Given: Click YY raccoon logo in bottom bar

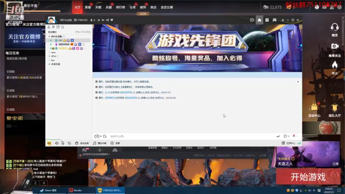Looking at the screenshot, I should point(49,143).
